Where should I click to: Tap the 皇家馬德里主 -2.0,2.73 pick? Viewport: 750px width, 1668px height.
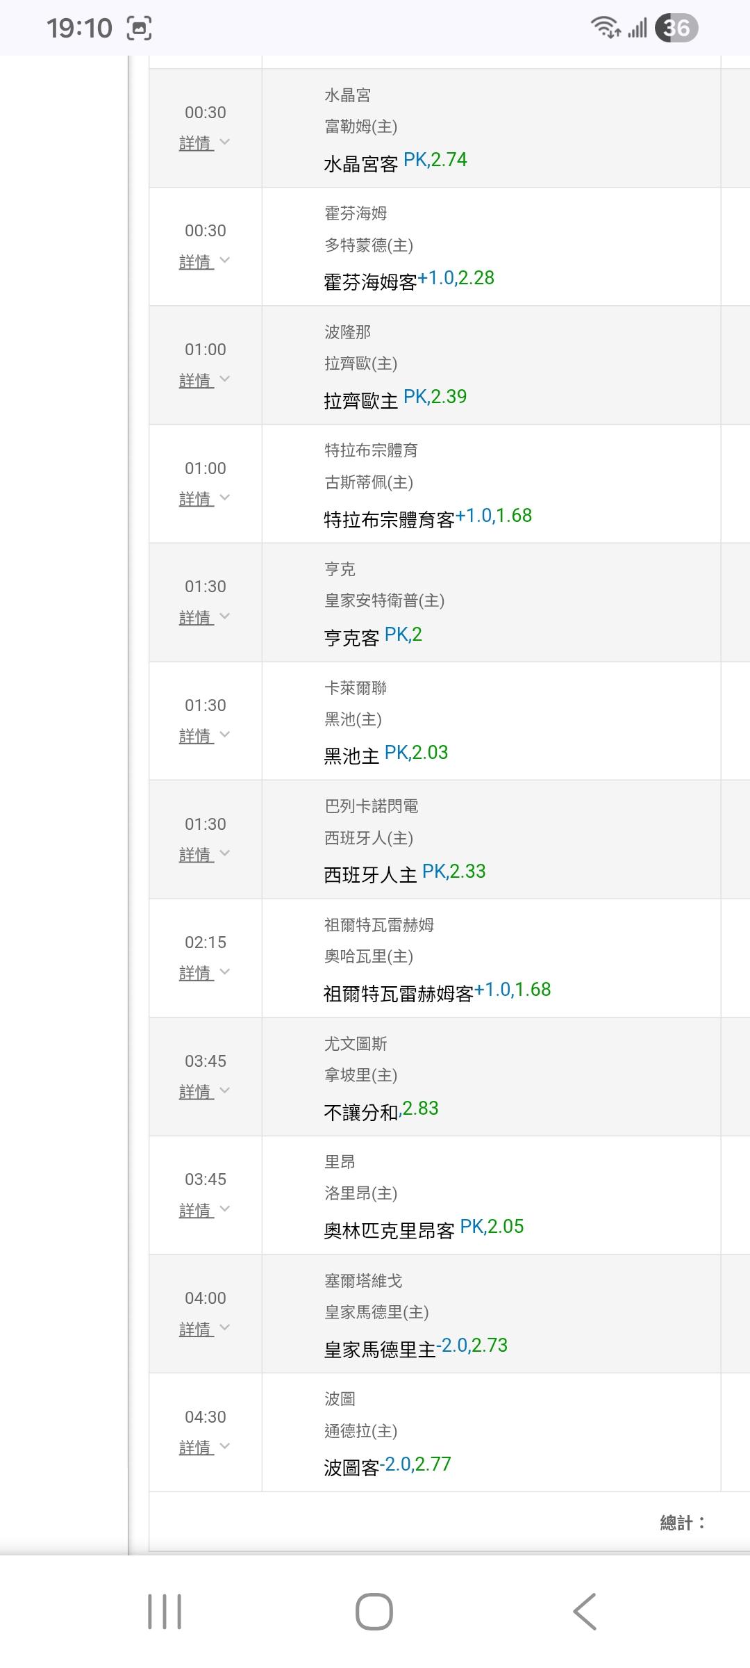pyautogui.click(x=415, y=1347)
